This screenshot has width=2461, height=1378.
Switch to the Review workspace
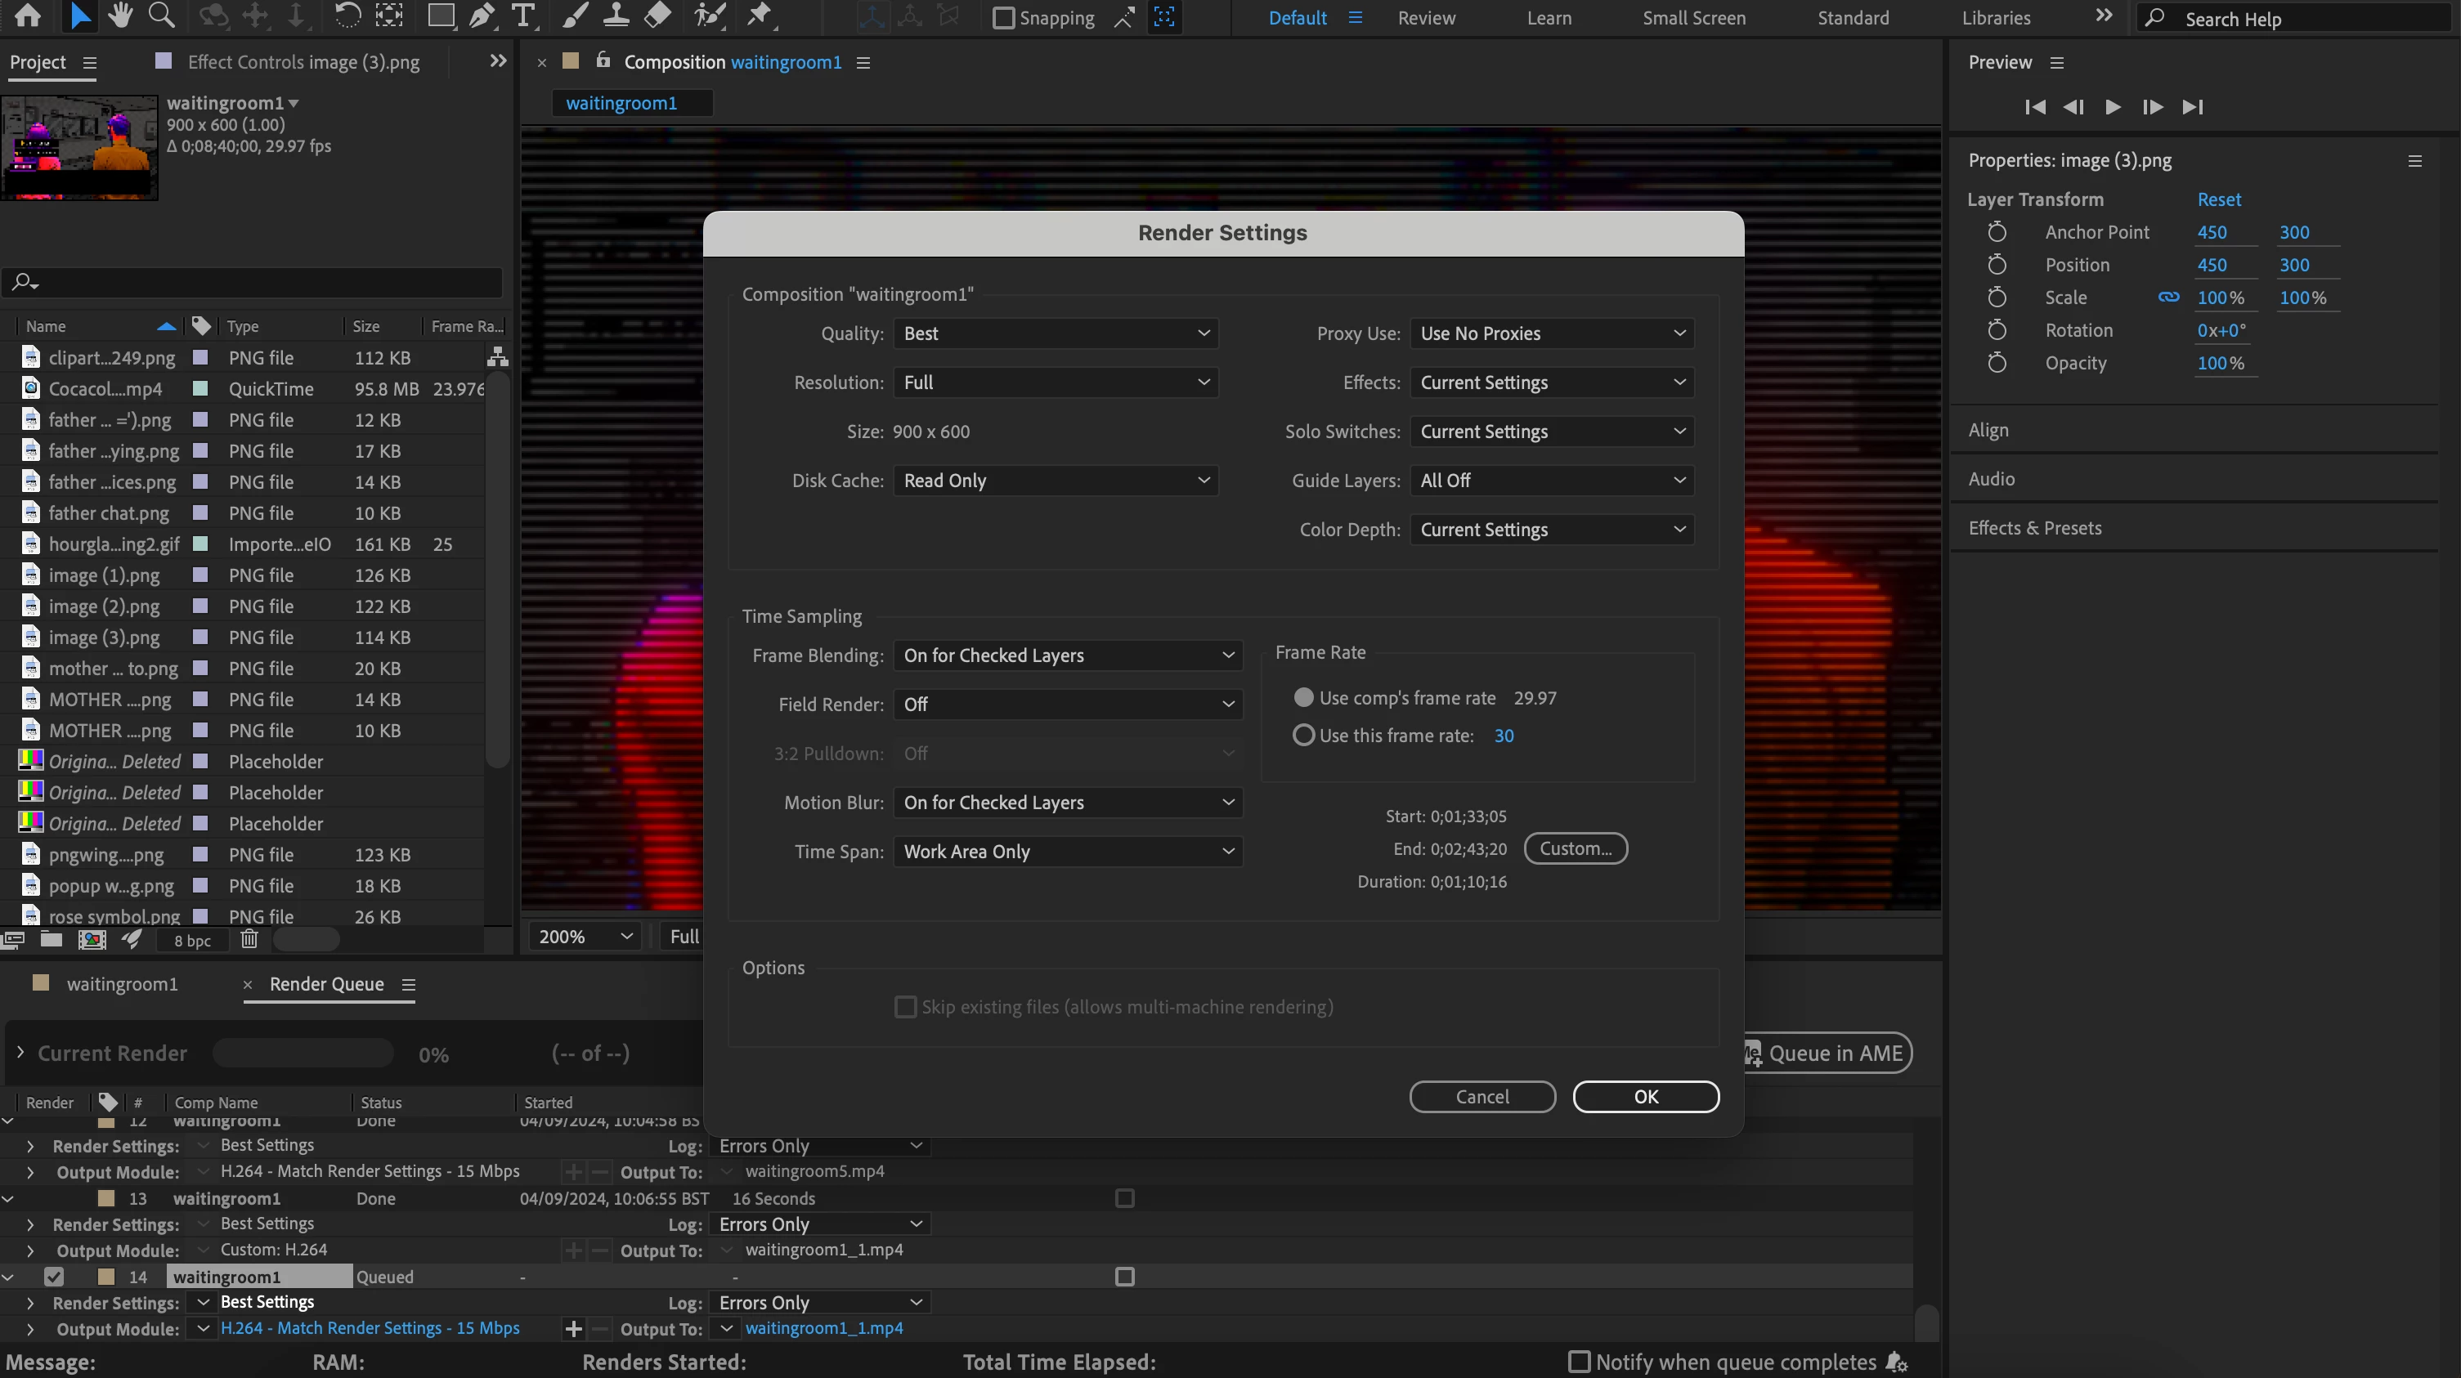tap(1425, 18)
